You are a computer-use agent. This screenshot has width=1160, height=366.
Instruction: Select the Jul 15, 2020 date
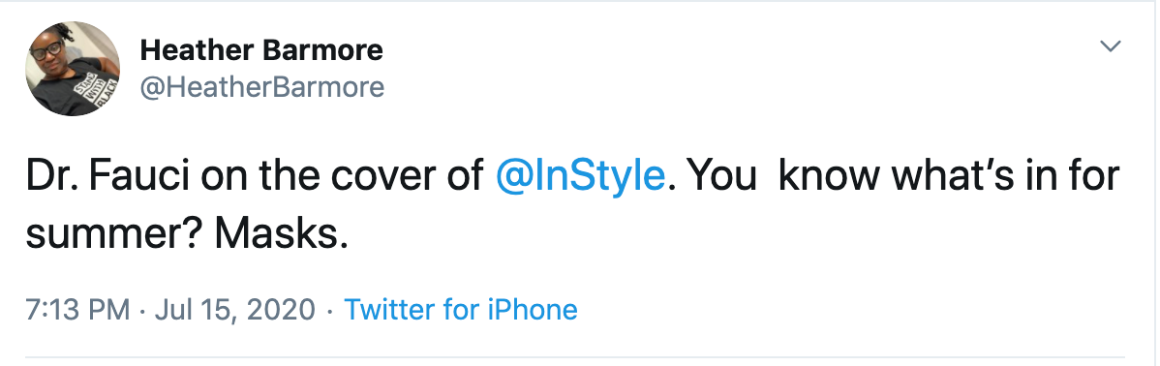click(x=234, y=308)
